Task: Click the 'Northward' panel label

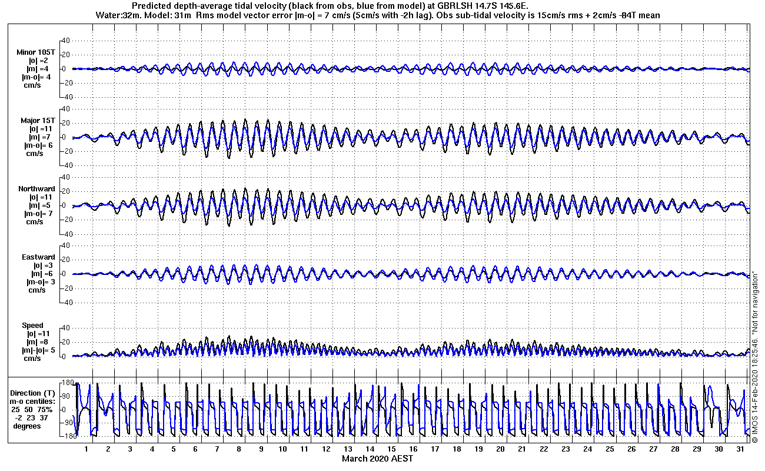Action: tap(36, 189)
